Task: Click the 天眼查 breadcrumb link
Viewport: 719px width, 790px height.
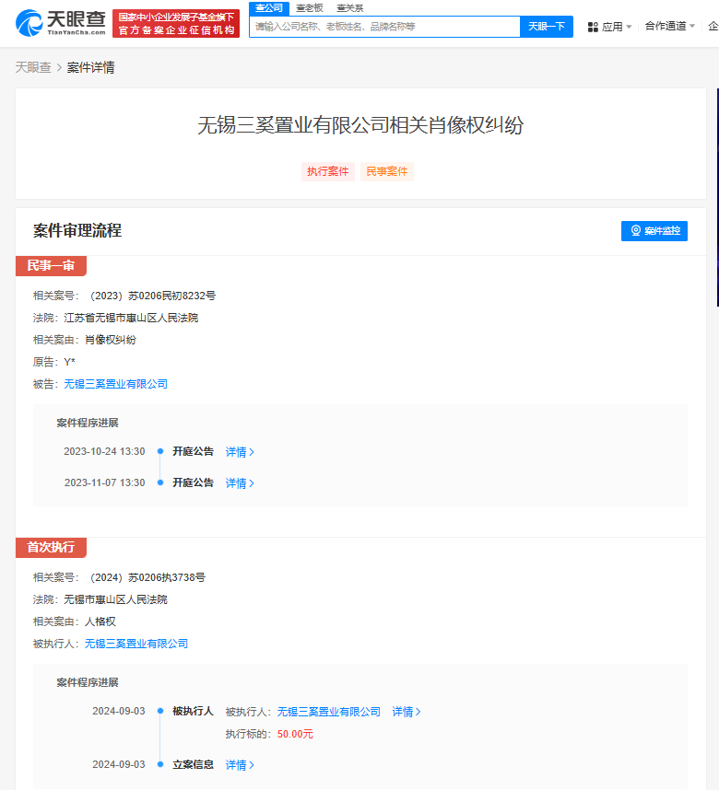Action: (33, 67)
